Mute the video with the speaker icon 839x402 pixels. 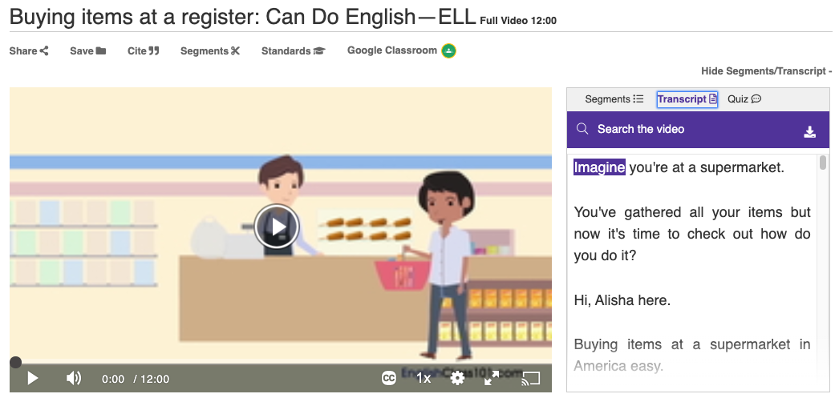pyautogui.click(x=73, y=379)
